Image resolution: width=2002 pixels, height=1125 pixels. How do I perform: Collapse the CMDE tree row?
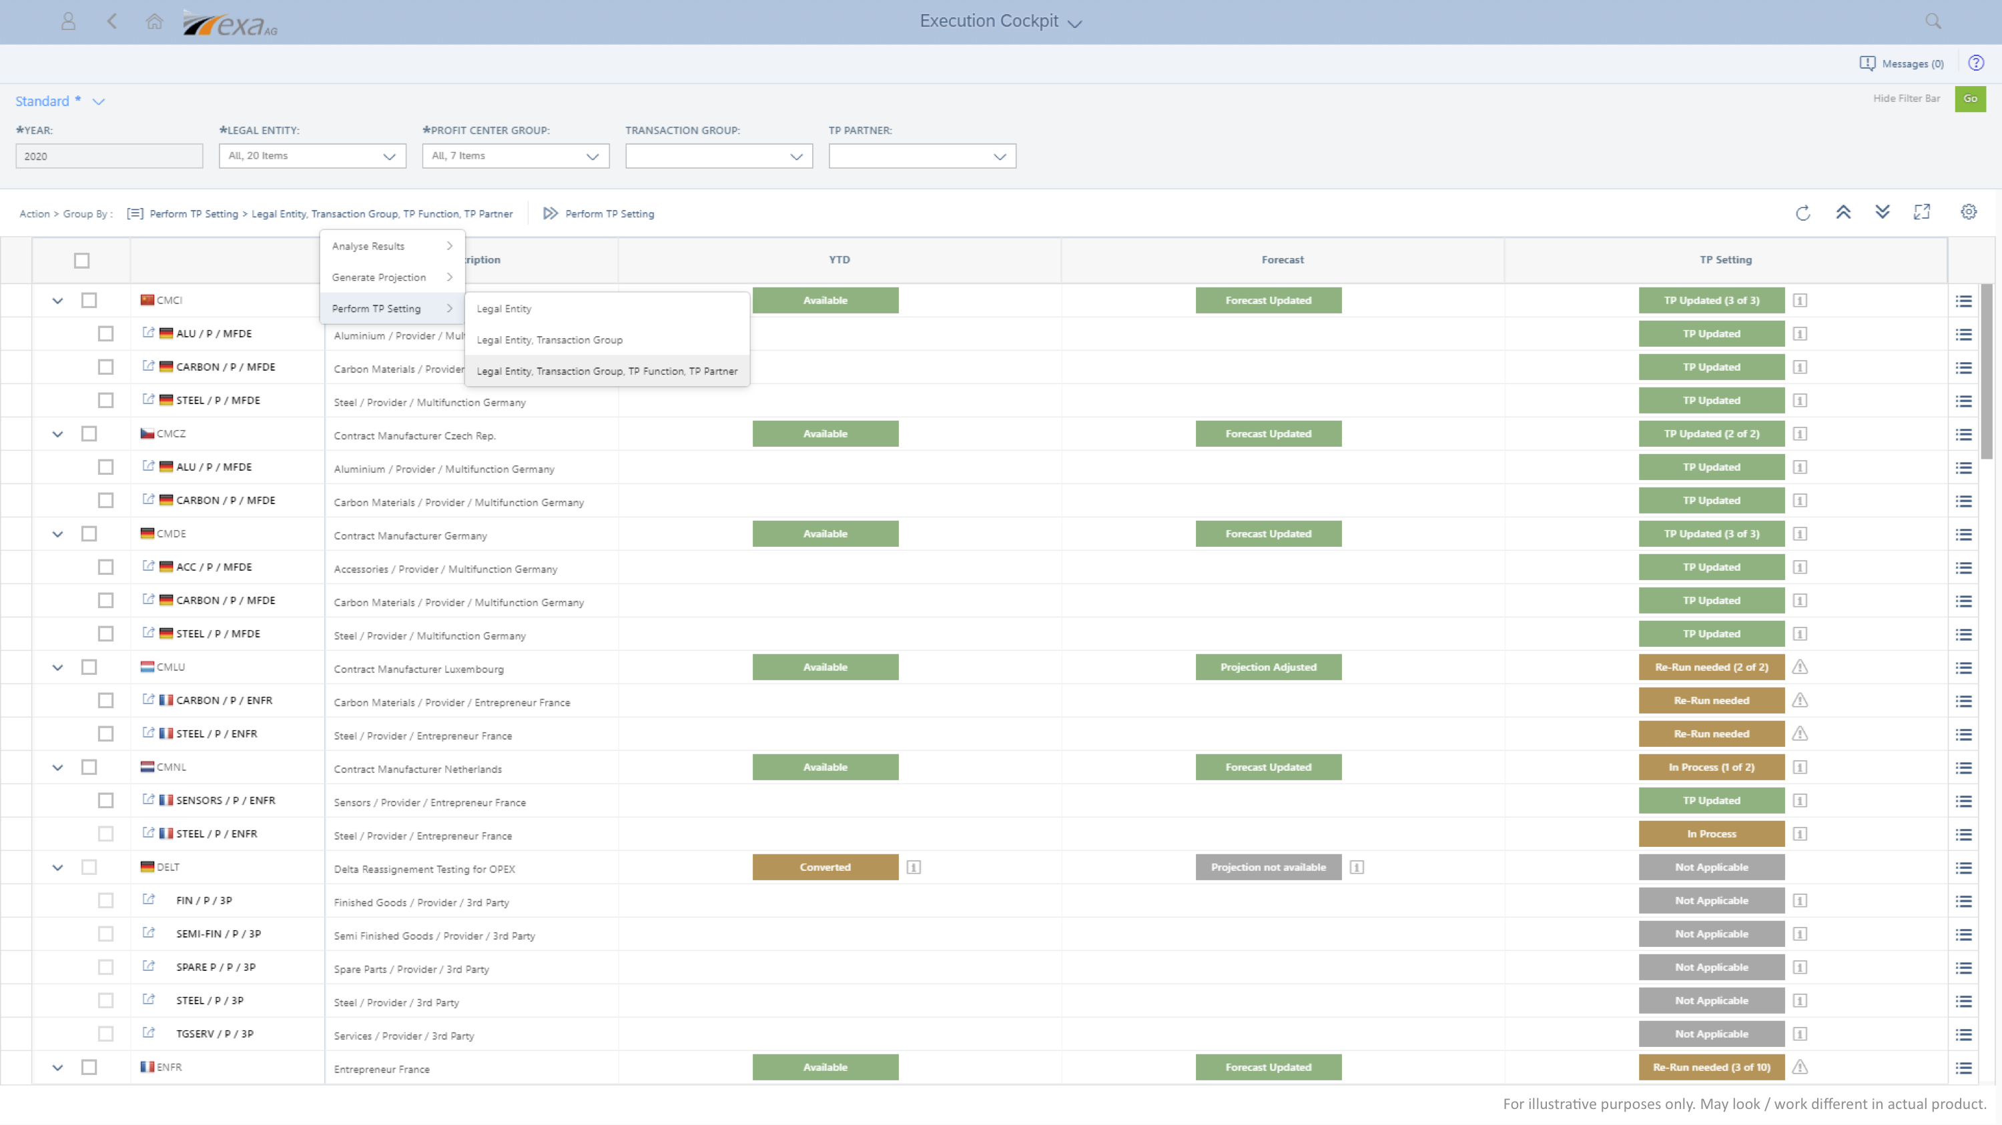click(57, 534)
